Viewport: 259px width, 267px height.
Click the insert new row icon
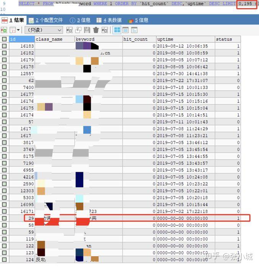coord(69,30)
